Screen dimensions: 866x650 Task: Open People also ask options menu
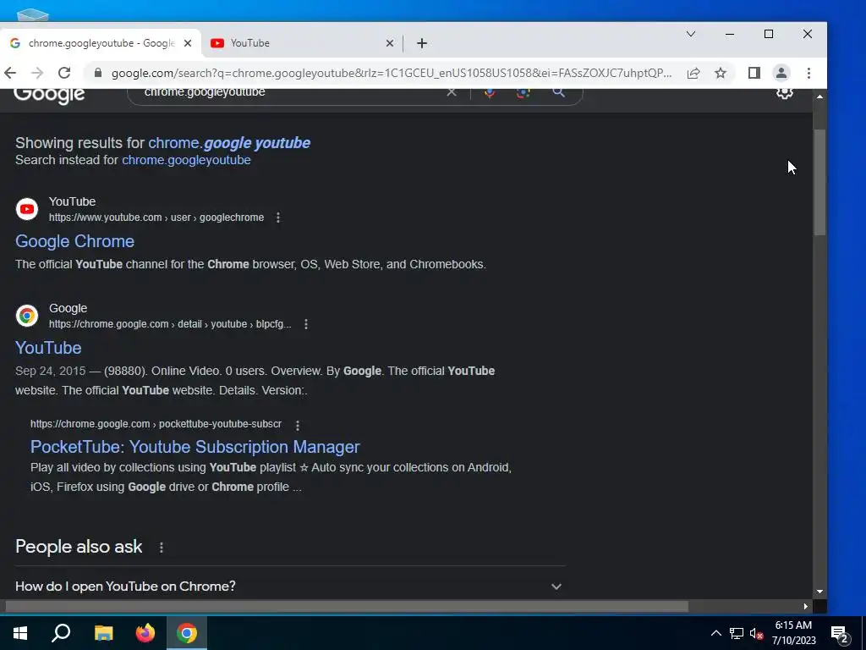[x=162, y=548]
